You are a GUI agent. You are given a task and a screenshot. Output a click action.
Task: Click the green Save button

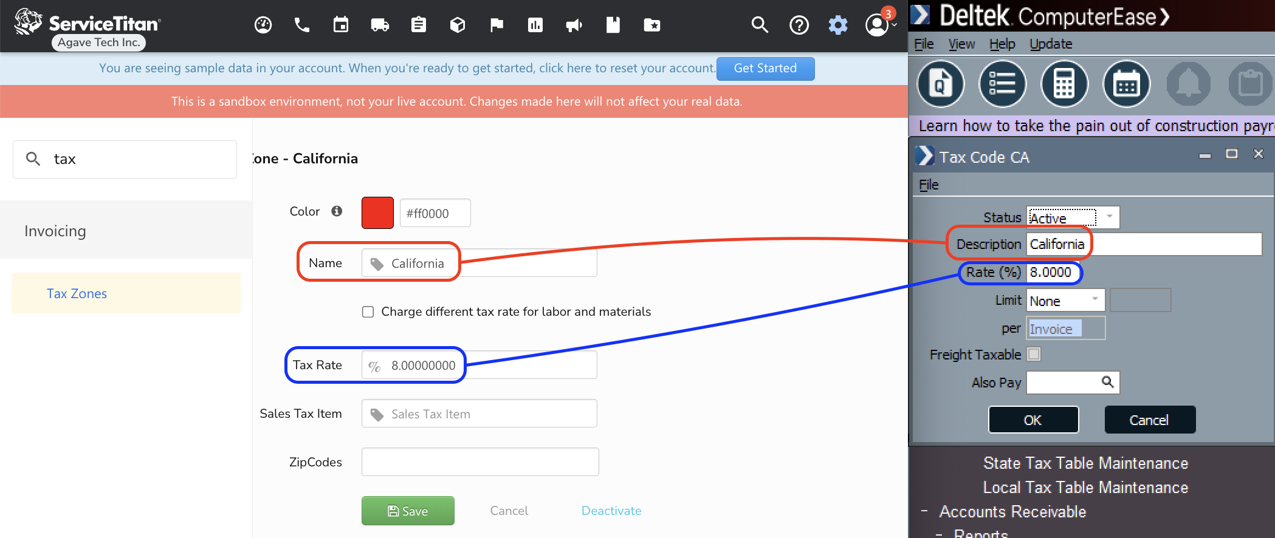pos(408,511)
